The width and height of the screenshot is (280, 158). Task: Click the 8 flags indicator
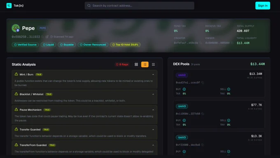pyautogui.click(x=122, y=64)
